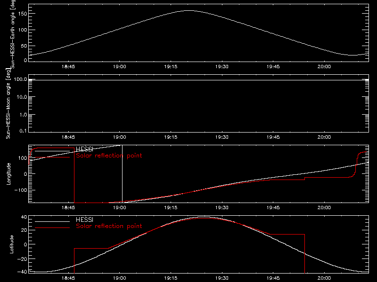Click the flat Sun-HESSI-Moon angle line

point(198,80)
